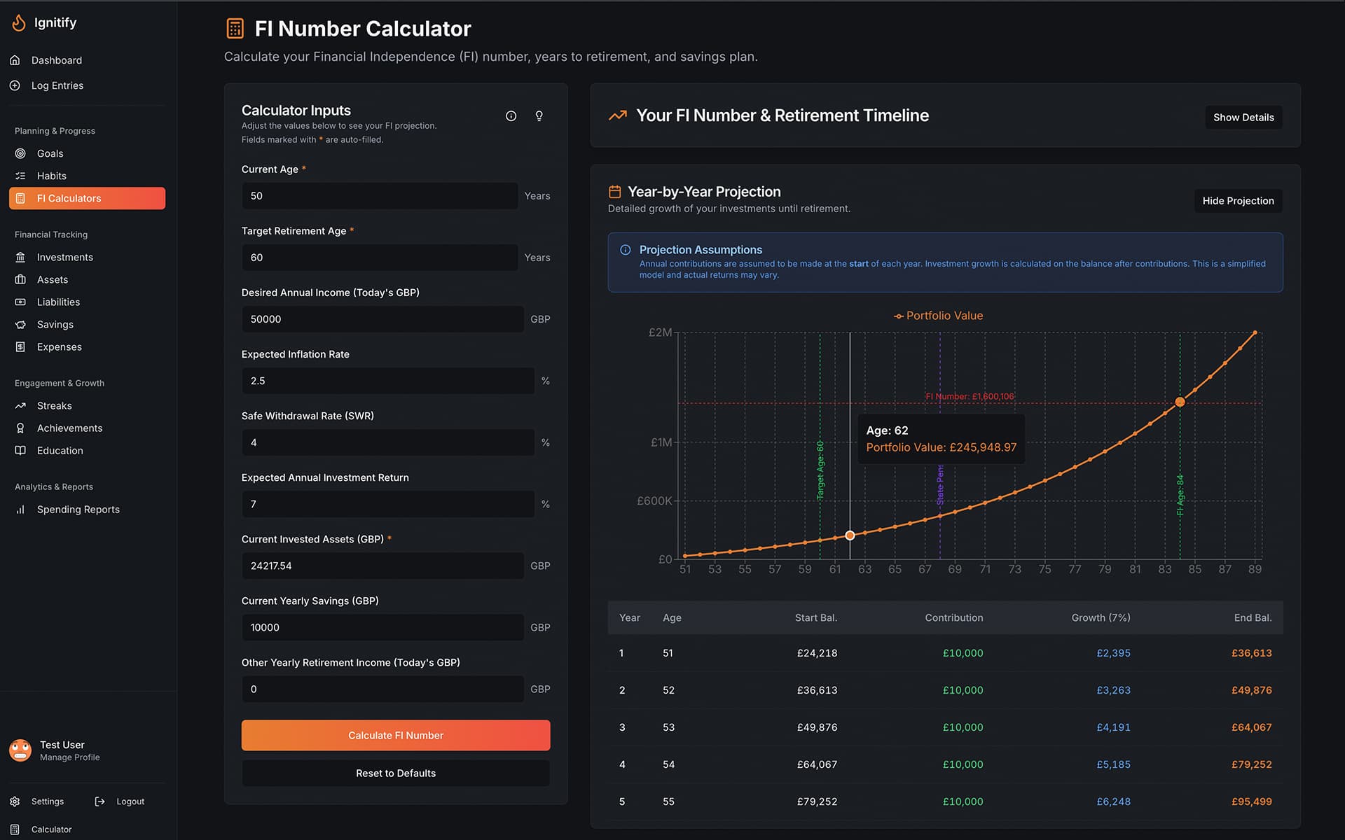
Task: Click the FI Calculators sidebar icon
Action: point(20,198)
